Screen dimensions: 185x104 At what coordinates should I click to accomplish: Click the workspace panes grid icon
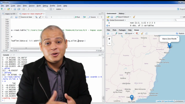point(51,9)
